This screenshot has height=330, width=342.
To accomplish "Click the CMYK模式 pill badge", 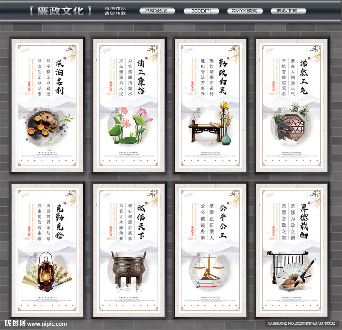I will click(245, 11).
